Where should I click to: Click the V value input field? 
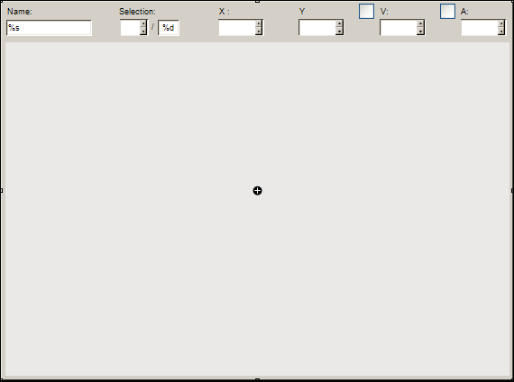pos(399,28)
